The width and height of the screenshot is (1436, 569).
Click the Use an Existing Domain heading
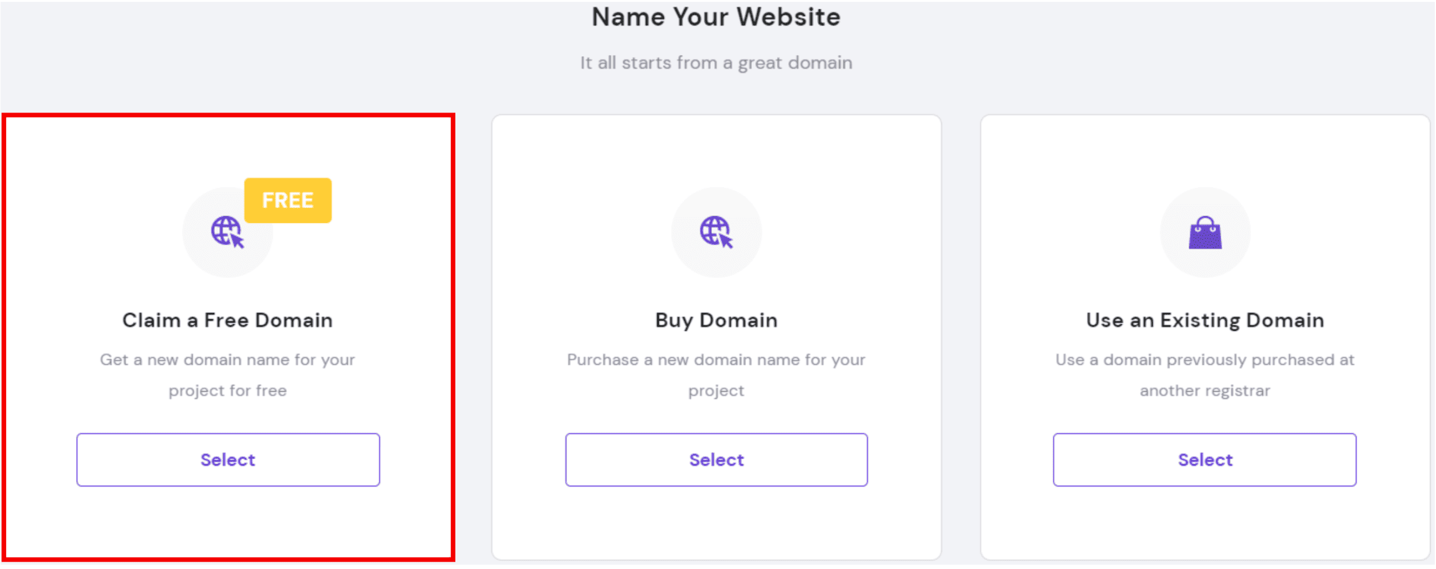pos(1205,320)
